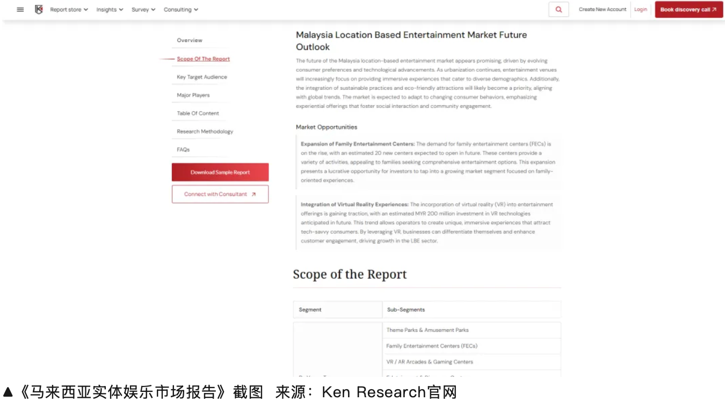The height and width of the screenshot is (408, 725).
Task: Go to FAQs sidebar section
Action: coord(183,150)
